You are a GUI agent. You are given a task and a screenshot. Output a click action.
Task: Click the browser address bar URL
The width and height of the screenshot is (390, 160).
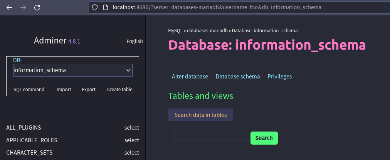pyautogui.click(x=216, y=7)
